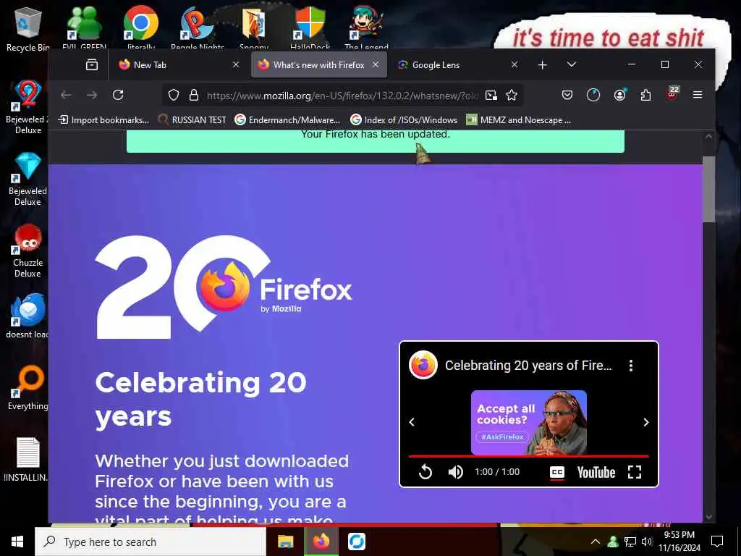Select the !INSTALLIN text file icon
Screen dimensions: 741x556
pyautogui.click(x=27, y=460)
